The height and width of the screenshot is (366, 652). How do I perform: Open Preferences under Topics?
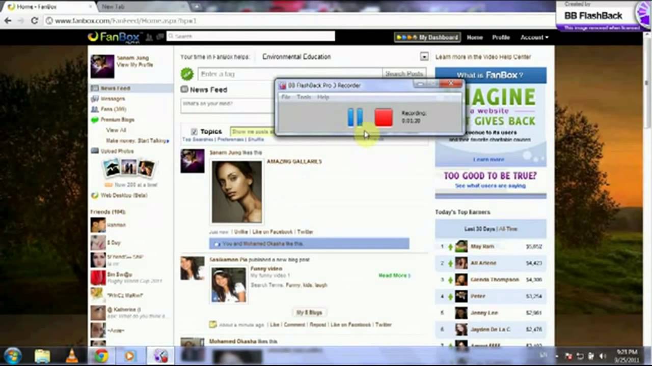[x=230, y=139]
